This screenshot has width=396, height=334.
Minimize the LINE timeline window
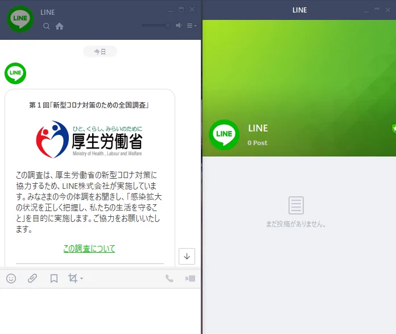pyautogui.click(x=366, y=11)
